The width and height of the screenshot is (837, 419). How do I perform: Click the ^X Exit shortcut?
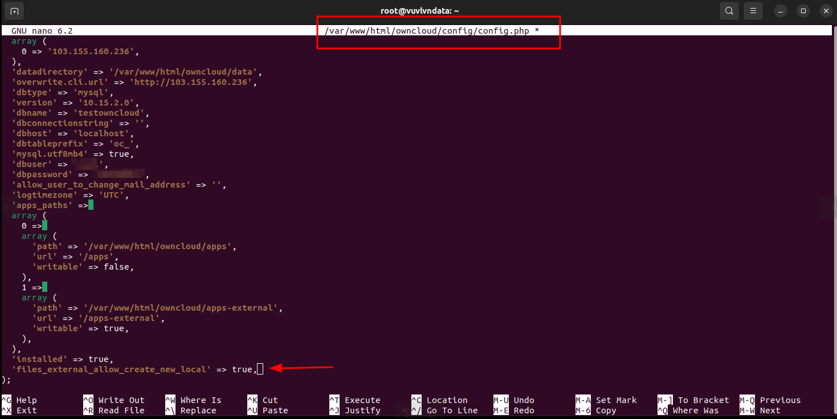click(21, 410)
